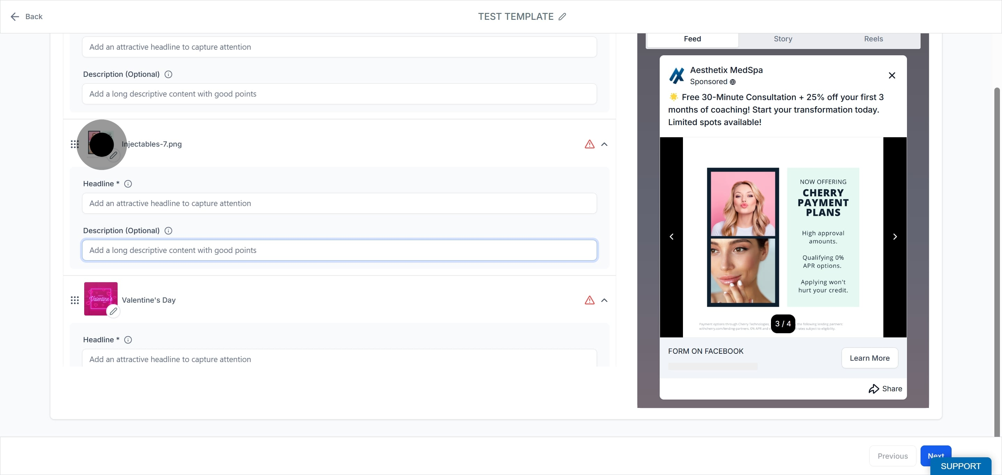Collapse the Valentine's Day section
This screenshot has width=1002, height=475.
tap(604, 300)
